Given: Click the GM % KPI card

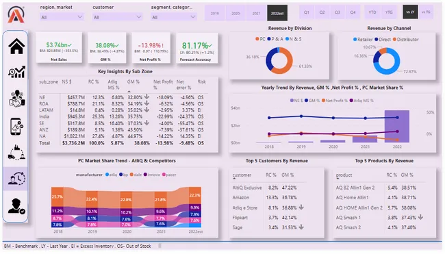Looking at the screenshot, I should point(107,47).
